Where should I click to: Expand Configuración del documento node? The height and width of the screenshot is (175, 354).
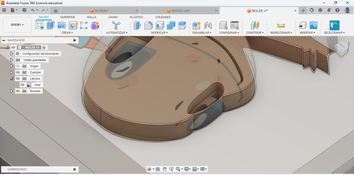tap(11, 54)
